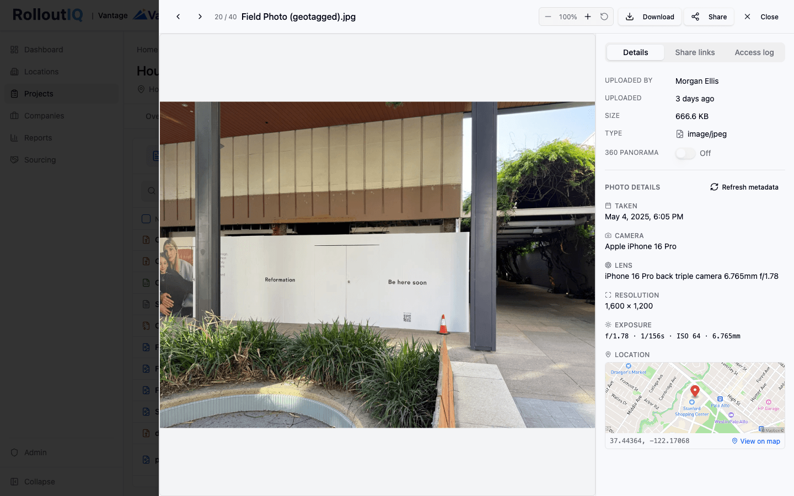Viewport: 794px width, 496px height.
Task: Download the field photo
Action: (x=650, y=17)
